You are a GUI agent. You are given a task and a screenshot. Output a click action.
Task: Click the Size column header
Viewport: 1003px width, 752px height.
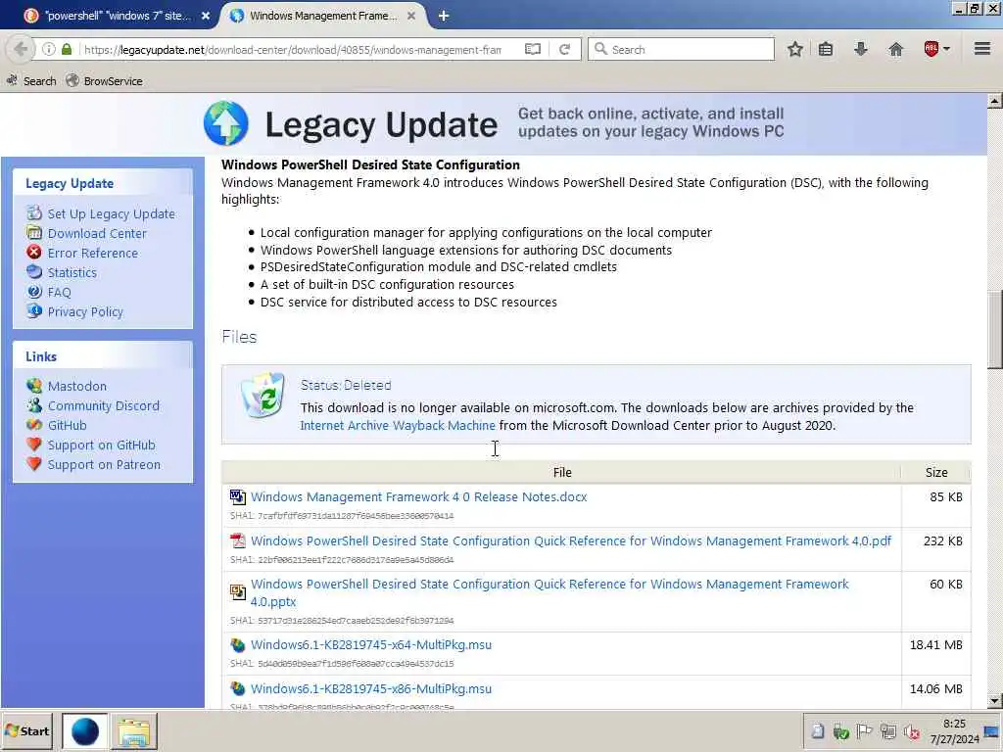(935, 473)
